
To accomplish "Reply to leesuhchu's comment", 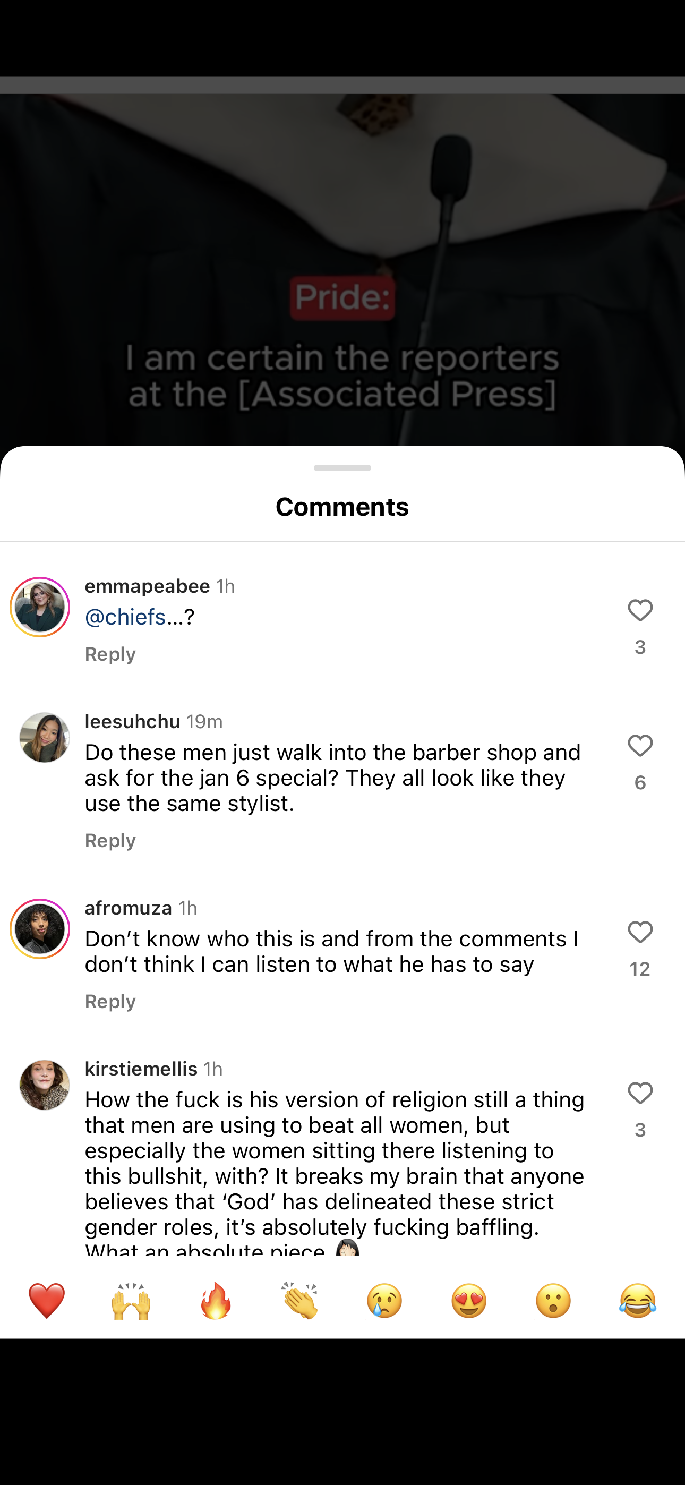I will (110, 841).
